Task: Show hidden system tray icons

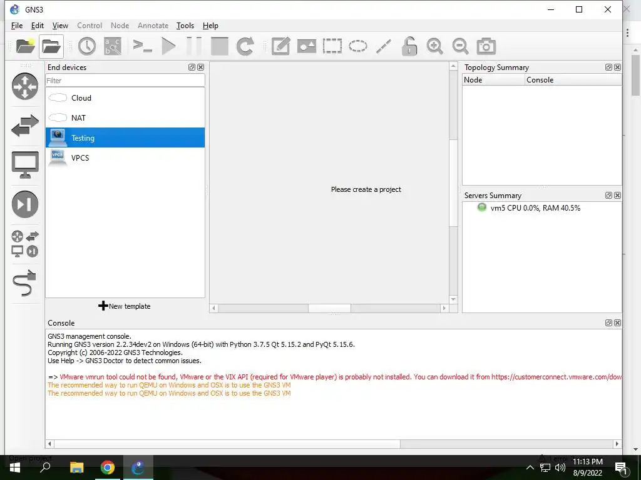Action: coord(530,467)
